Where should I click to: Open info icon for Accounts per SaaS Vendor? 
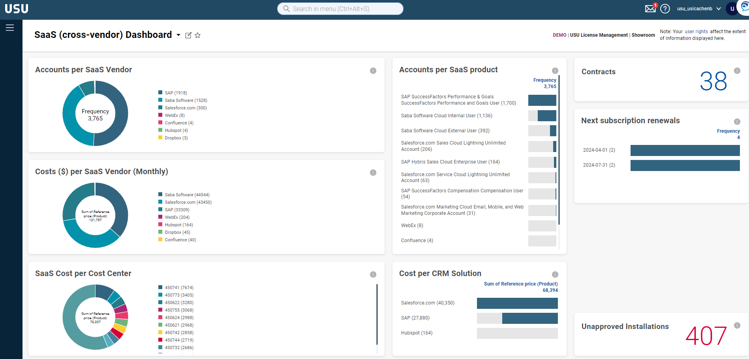point(373,71)
